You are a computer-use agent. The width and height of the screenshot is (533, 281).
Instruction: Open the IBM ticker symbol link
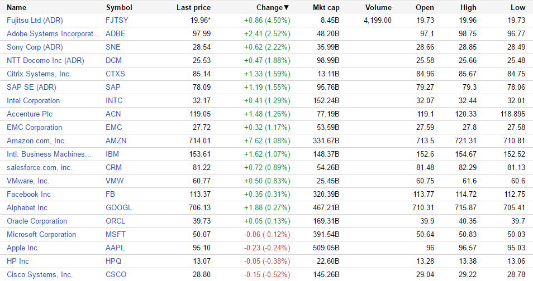[112, 154]
